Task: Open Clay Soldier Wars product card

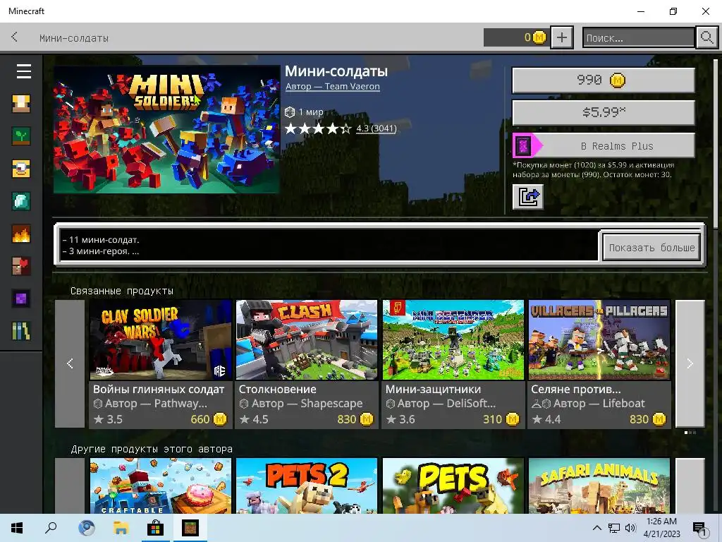Action: tap(160, 364)
